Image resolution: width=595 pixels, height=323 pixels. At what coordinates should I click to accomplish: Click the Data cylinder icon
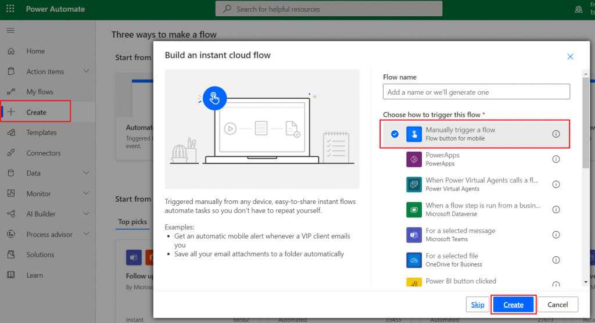[11, 173]
